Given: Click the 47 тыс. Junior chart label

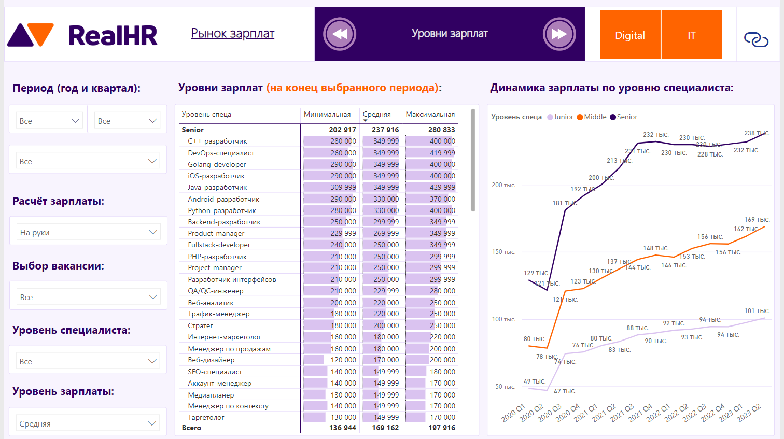Looking at the screenshot, I should click(565, 391).
